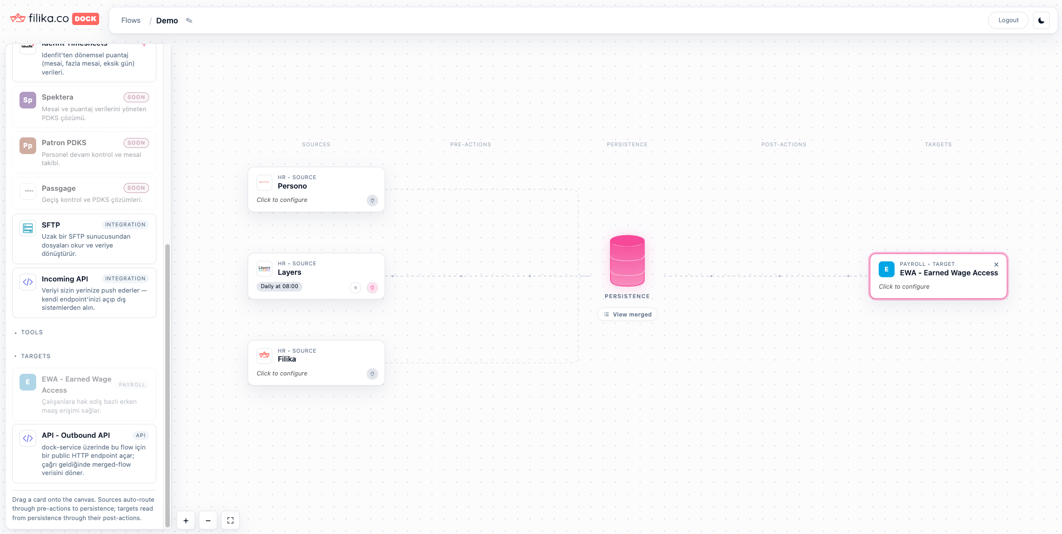
Task: Click the sidebar vertical scrollbar
Action: 167,385
